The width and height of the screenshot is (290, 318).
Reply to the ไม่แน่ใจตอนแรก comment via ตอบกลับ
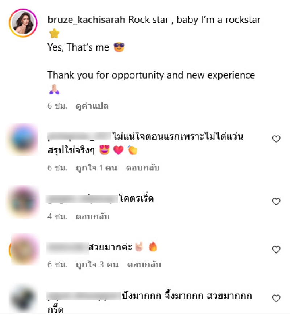pyautogui.click(x=143, y=168)
